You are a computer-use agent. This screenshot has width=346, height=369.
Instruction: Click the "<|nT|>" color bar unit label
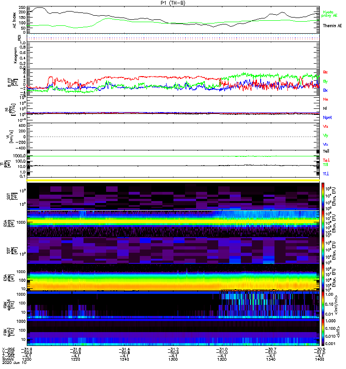[x=338, y=332]
